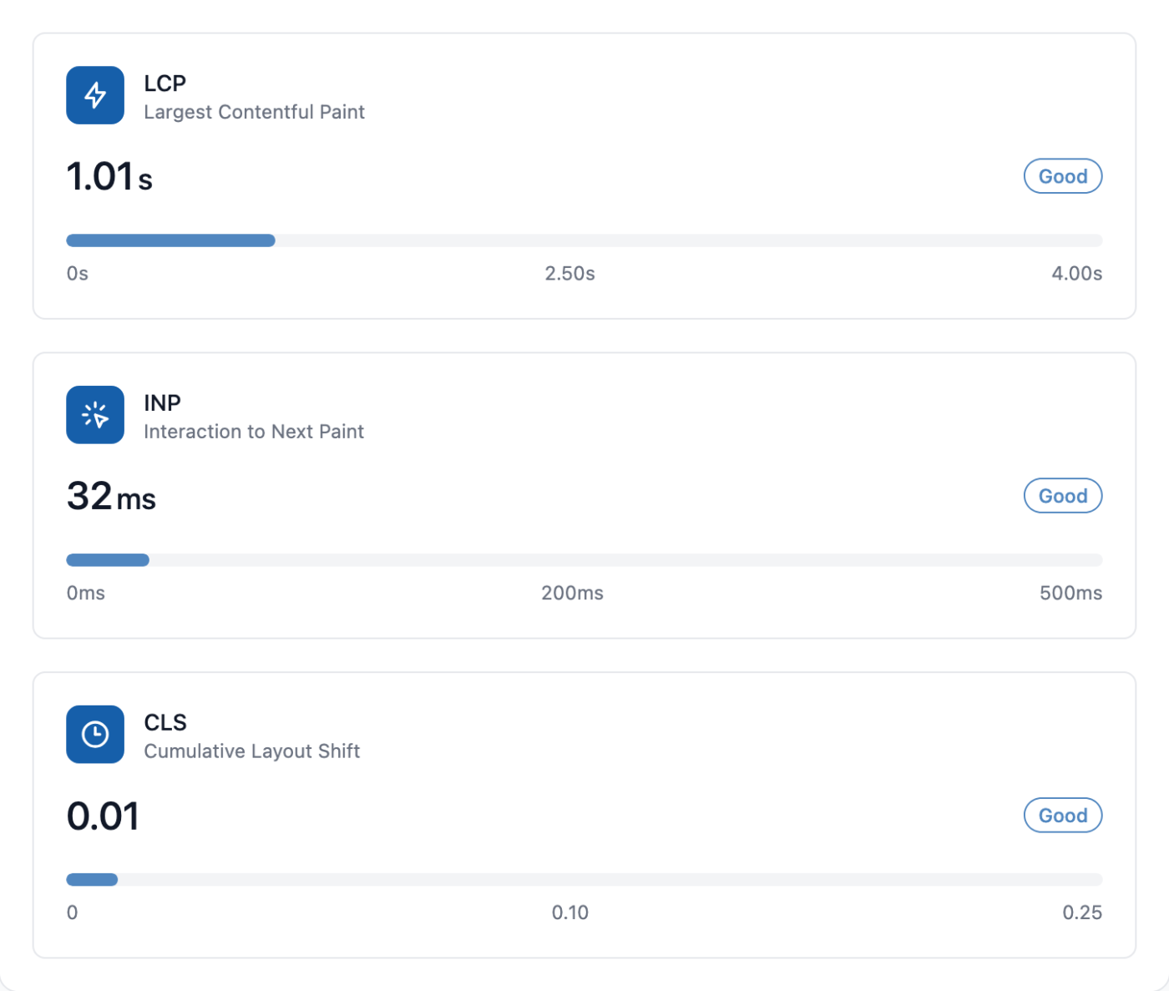Click the 2.50s threshold label
The image size is (1169, 991).
[x=569, y=274]
